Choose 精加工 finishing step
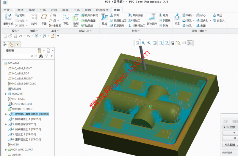 click(x=134, y=20)
